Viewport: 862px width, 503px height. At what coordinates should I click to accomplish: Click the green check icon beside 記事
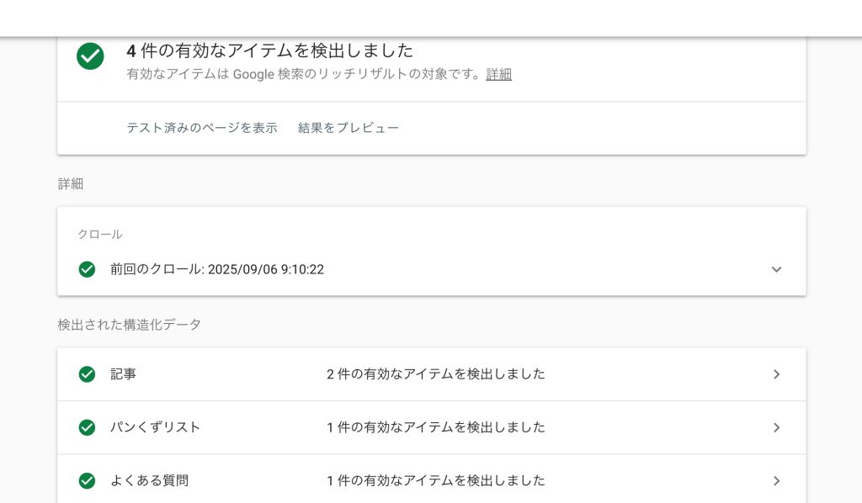pos(87,374)
